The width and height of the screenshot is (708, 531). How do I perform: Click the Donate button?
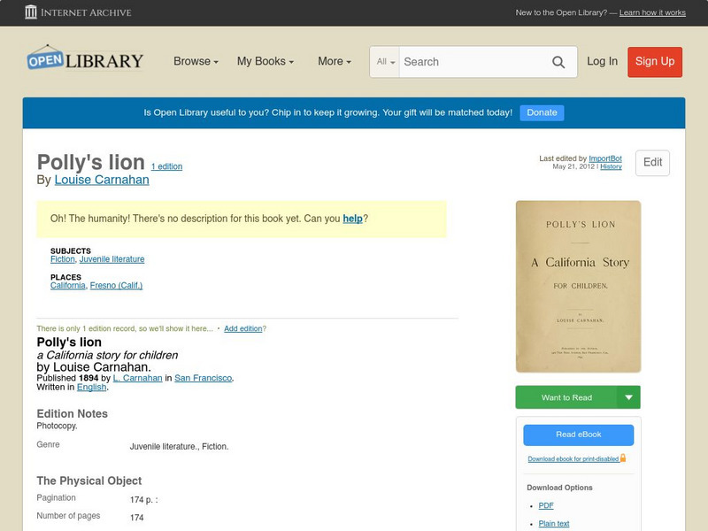541,112
